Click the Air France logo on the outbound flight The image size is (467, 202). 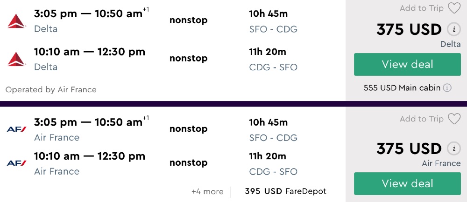pos(17,129)
